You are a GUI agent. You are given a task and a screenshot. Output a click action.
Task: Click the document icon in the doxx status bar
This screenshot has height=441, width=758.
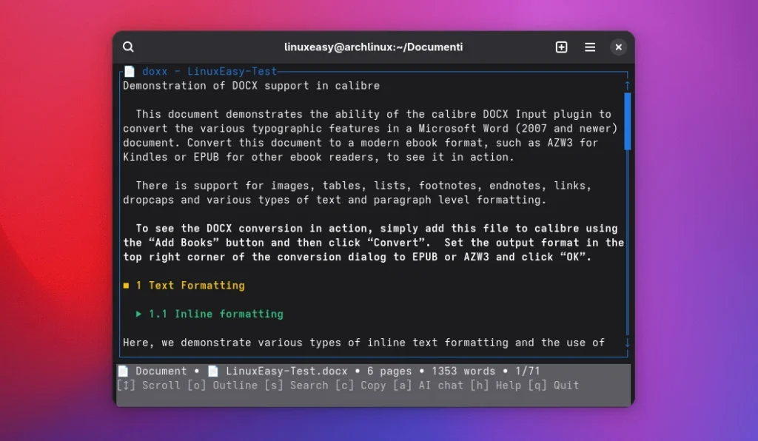[124, 371]
